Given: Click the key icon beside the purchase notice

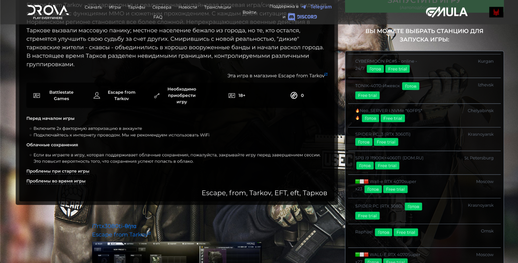Looking at the screenshot, I should coord(157,96).
